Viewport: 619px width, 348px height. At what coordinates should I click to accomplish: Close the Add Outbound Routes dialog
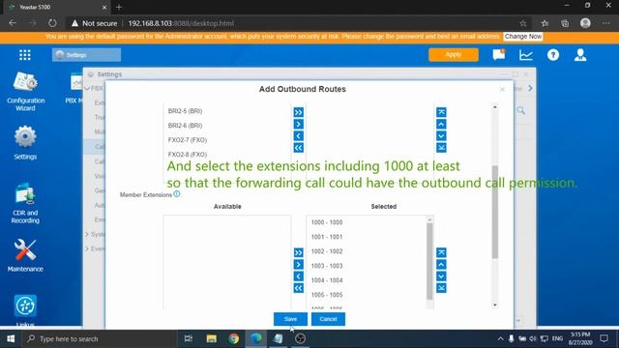pyautogui.click(x=502, y=90)
